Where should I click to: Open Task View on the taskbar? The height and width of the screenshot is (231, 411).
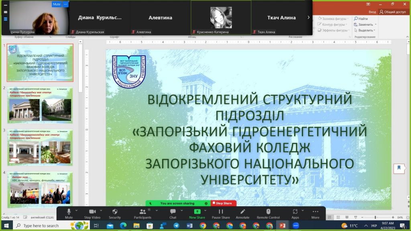[96, 225]
